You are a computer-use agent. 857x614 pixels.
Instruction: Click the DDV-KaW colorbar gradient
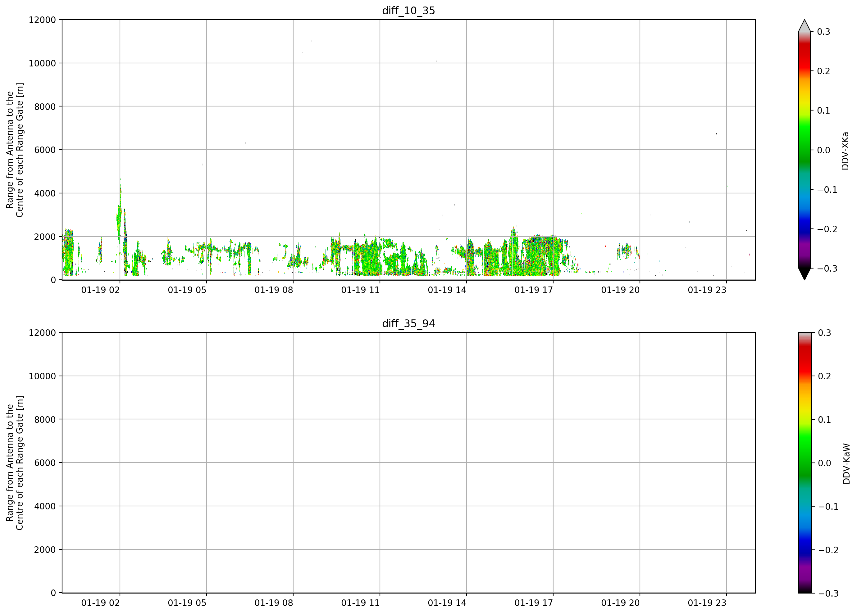805,463
